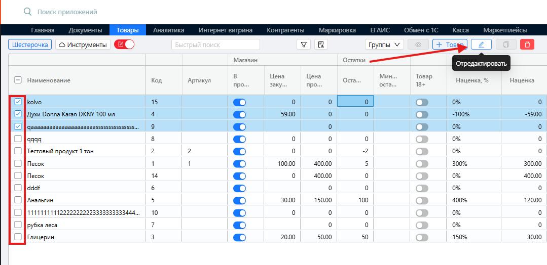Image resolution: width=547 pixels, height=265 pixels.
Task: Click the 150.00 sale price cell
Action: 319,200
